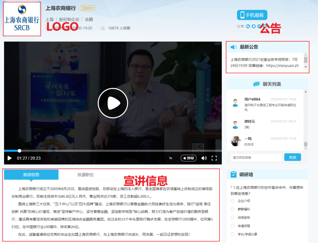Enter fullscreen video mode
The height and width of the screenshot is (243, 318).
tap(214, 158)
